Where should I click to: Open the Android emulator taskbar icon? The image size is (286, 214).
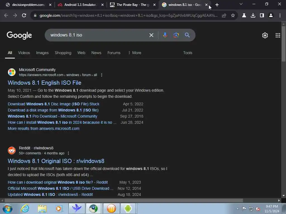[x=128, y=208]
